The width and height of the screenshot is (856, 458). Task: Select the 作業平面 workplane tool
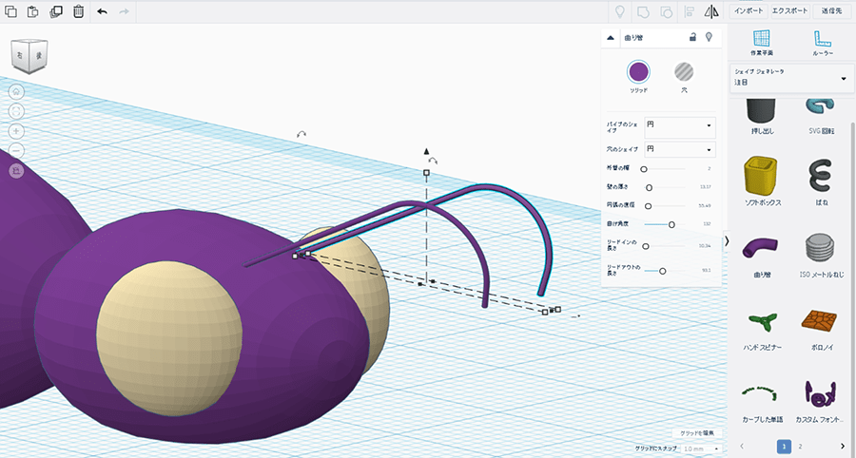[x=761, y=44]
